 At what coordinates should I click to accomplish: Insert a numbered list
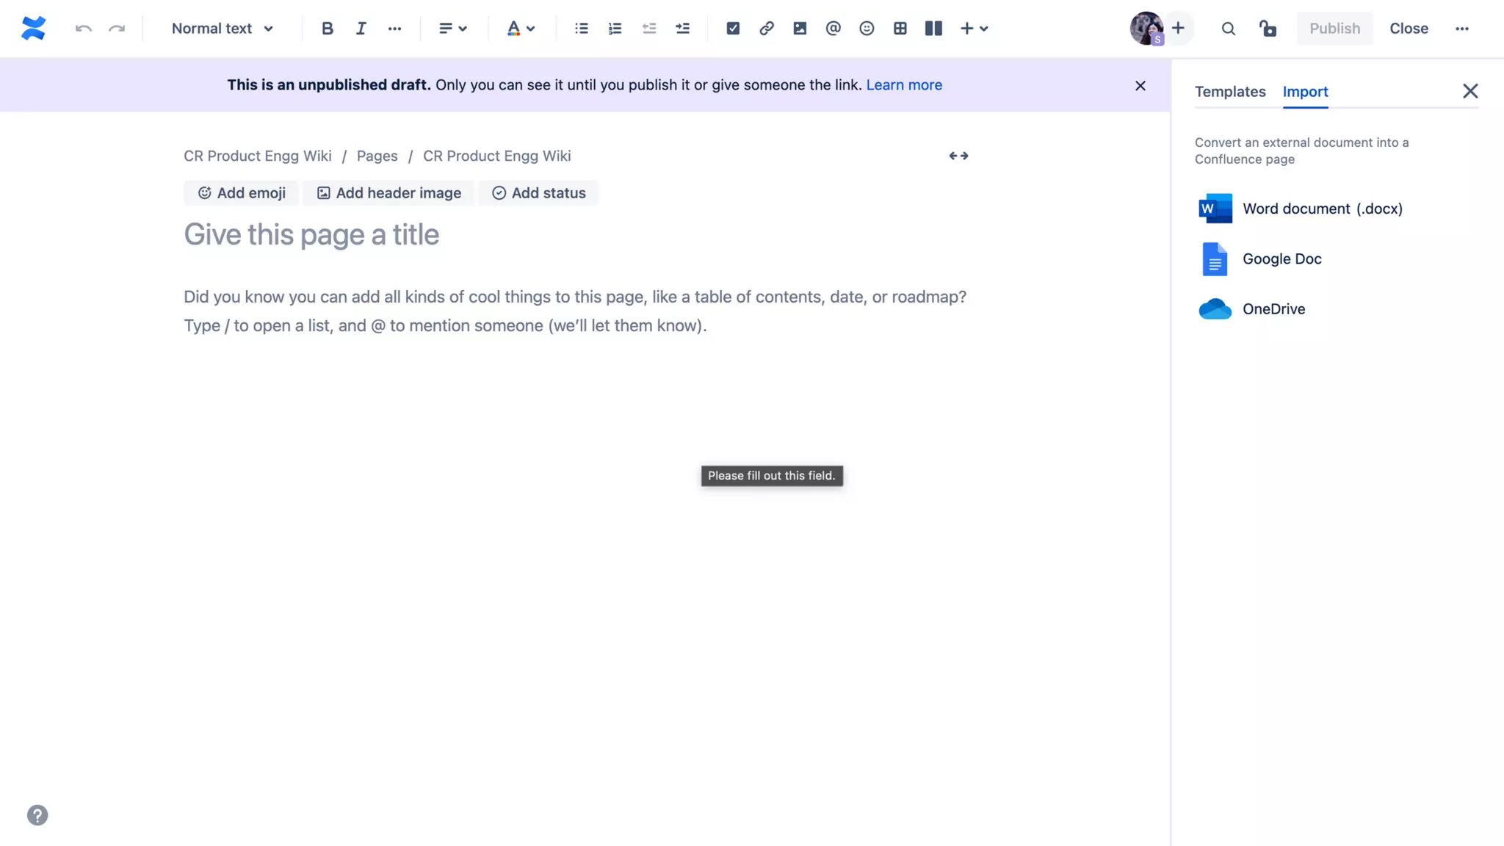point(615,29)
